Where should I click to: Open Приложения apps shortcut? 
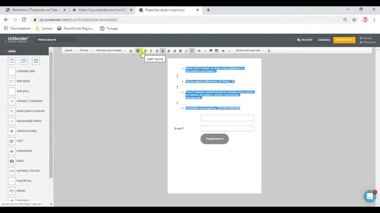(x=17, y=28)
